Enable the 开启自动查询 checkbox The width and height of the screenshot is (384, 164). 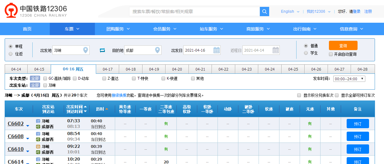click(331, 54)
